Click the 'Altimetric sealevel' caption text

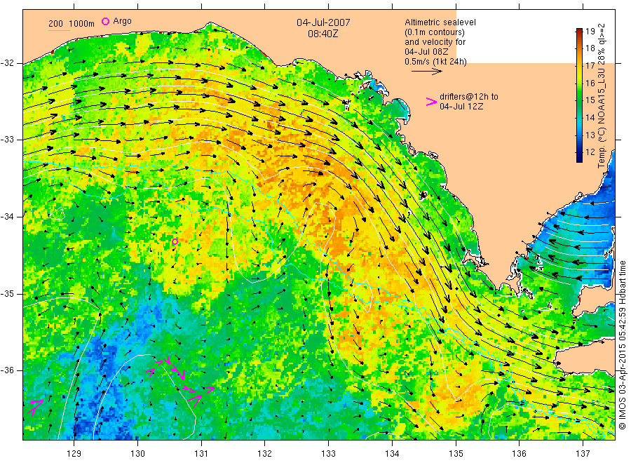(440, 22)
